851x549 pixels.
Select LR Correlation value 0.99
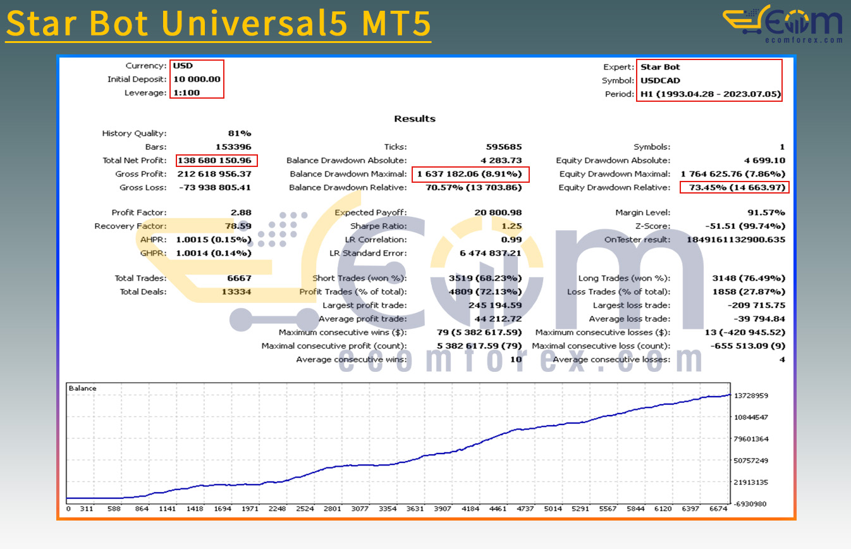[x=512, y=240]
